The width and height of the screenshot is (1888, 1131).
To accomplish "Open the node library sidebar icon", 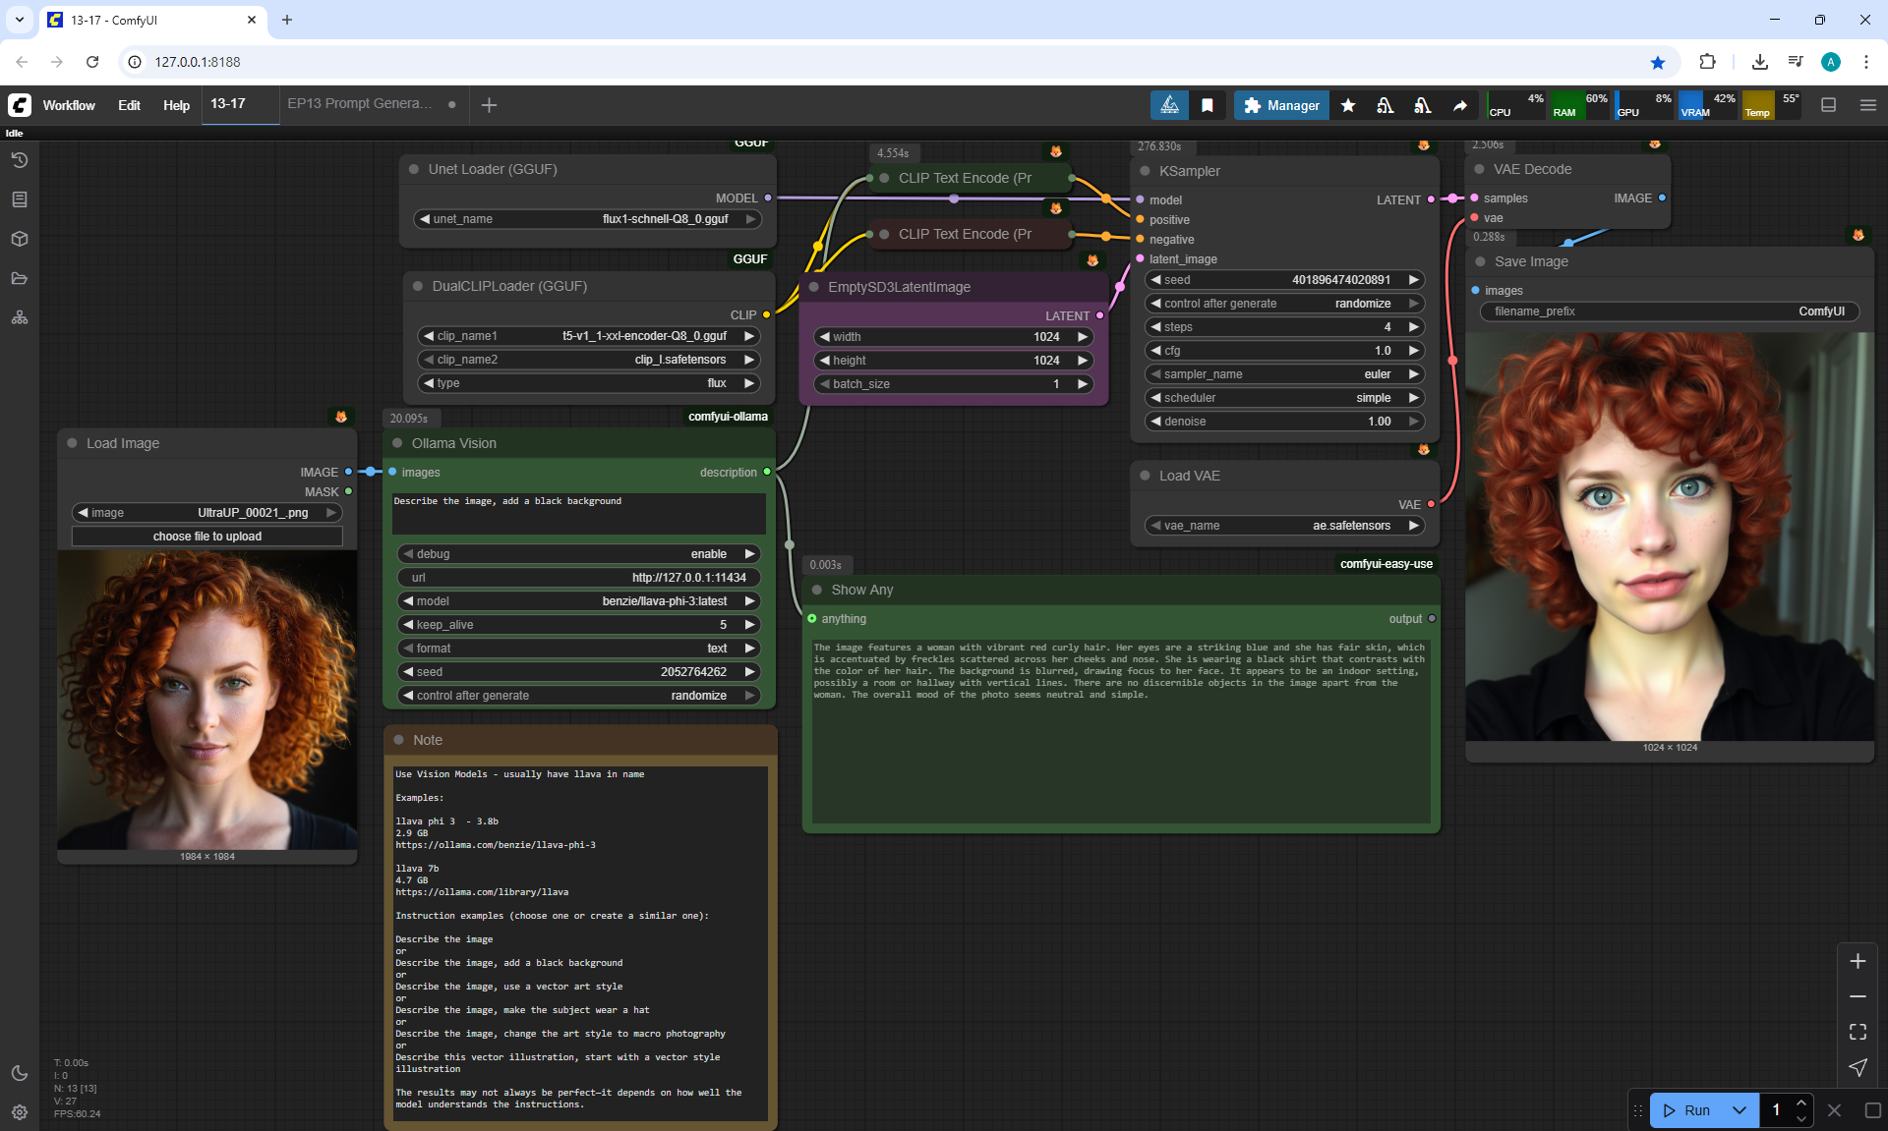I will tap(20, 199).
